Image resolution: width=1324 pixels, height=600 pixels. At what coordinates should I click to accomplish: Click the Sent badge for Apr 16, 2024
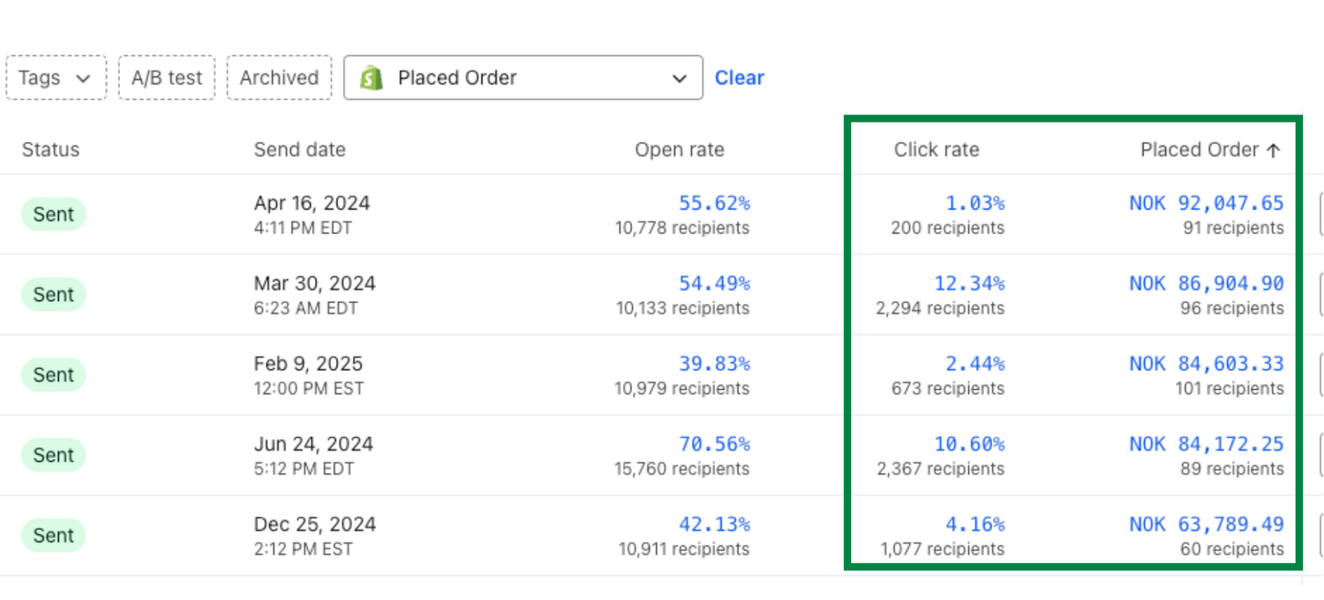point(53,214)
